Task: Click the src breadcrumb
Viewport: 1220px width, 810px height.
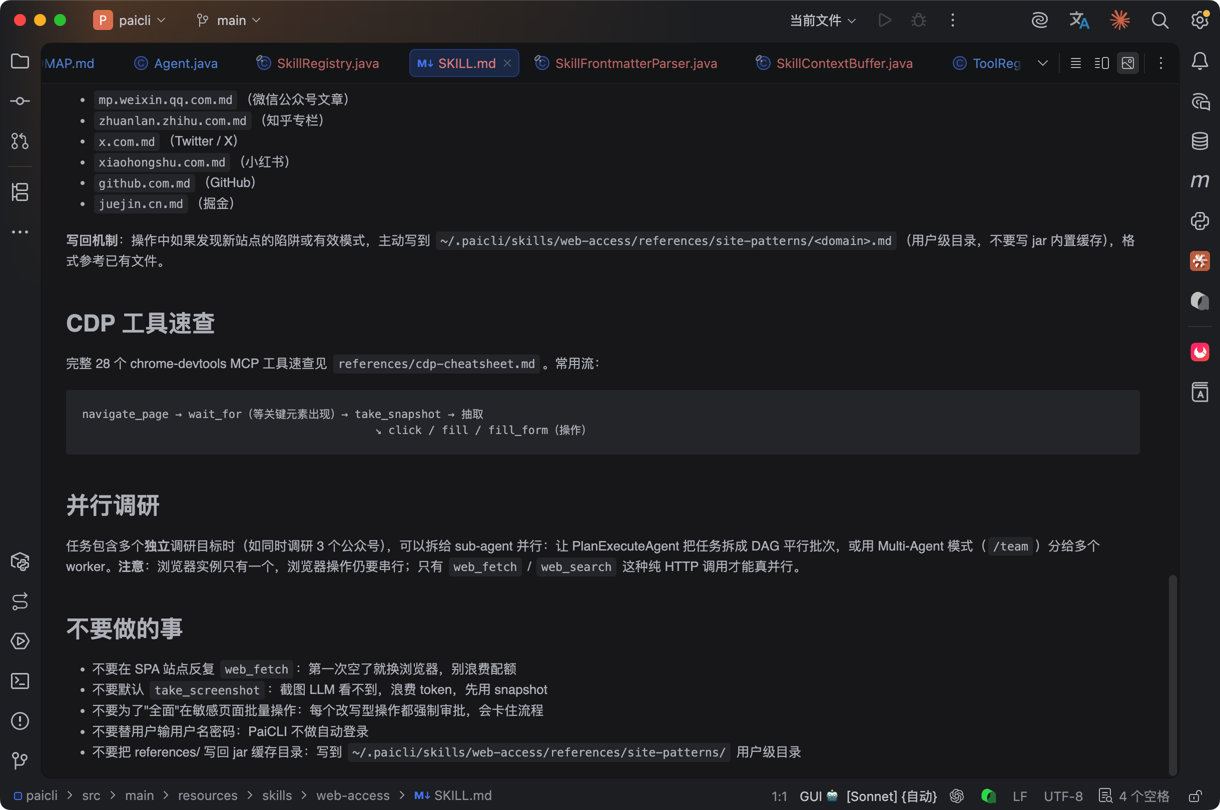Action: point(91,795)
